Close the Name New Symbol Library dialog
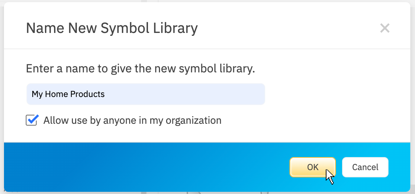Viewport: 415px width, 194px height. [385, 28]
